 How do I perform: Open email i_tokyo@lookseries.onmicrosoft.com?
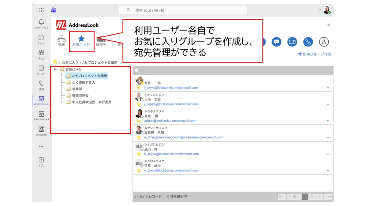171,88
